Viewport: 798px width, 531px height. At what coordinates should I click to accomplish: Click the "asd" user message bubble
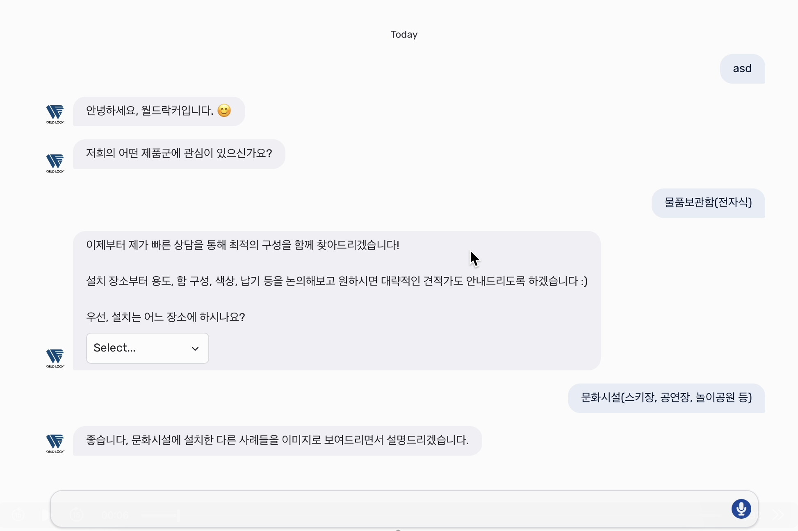[742, 68]
